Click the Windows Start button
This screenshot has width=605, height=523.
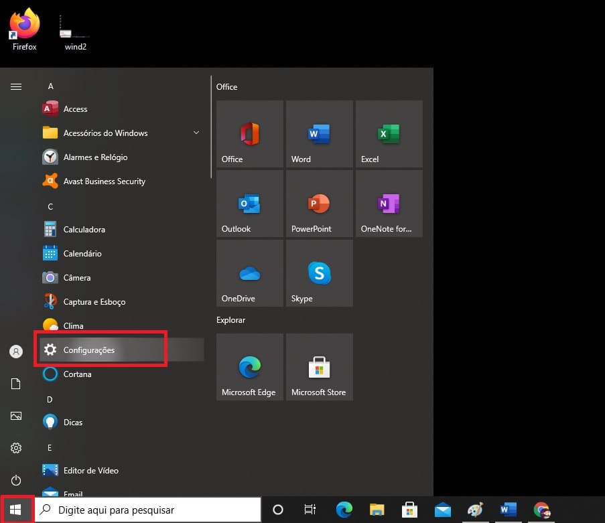(x=15, y=510)
